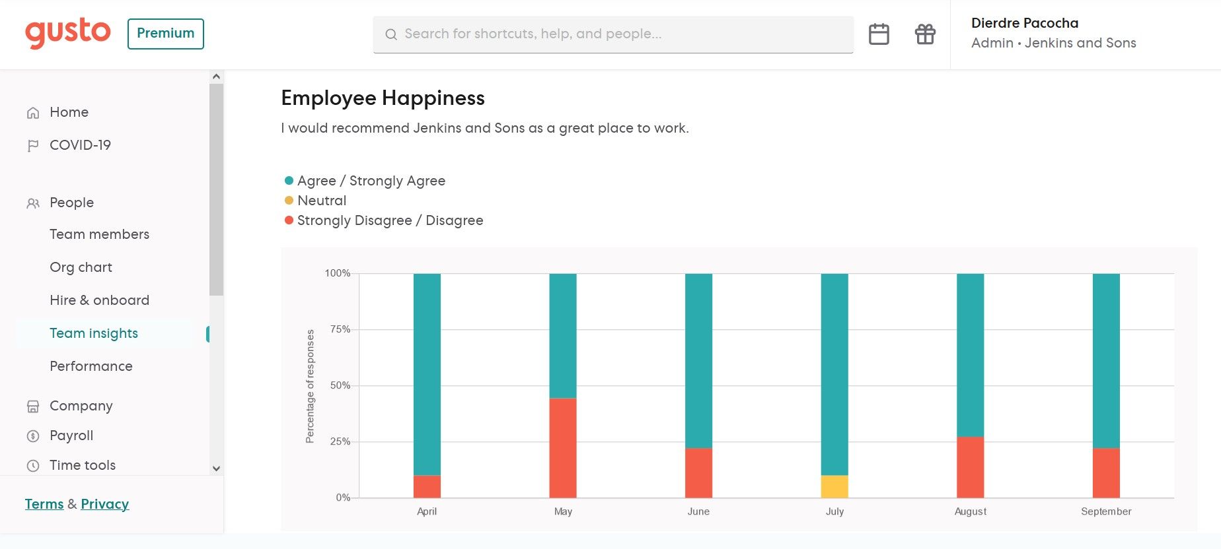Open the calendar icon in header
Viewport: 1221px width, 549px height.
(x=878, y=34)
